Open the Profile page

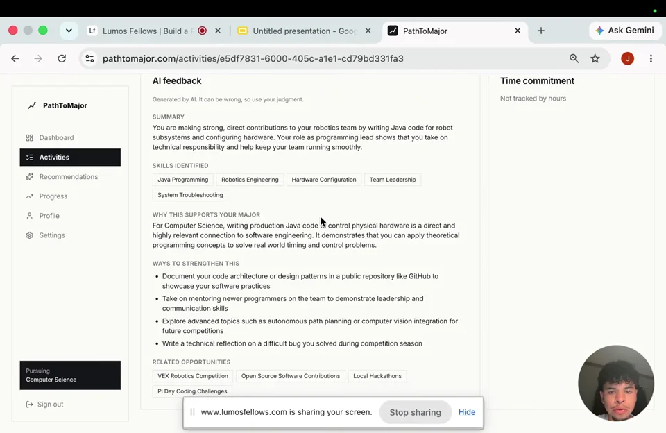(70, 216)
